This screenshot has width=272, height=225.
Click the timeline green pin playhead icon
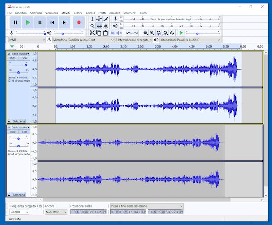point(12,46)
